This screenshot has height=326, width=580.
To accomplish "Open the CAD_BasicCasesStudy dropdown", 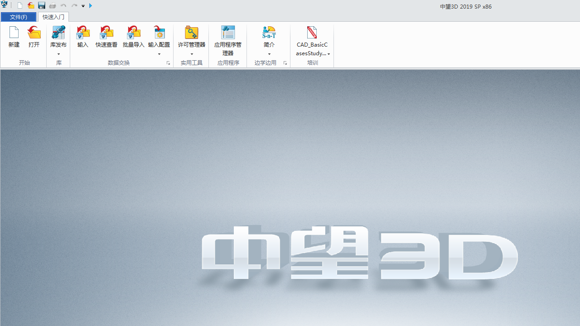I will point(329,53).
